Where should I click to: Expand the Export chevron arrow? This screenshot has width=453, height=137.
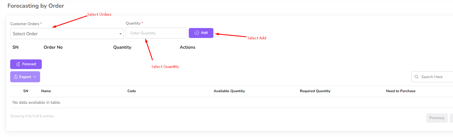35,77
